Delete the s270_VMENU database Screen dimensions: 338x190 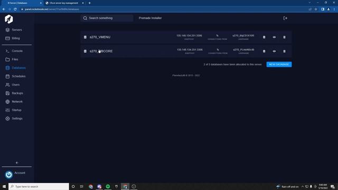(284, 37)
